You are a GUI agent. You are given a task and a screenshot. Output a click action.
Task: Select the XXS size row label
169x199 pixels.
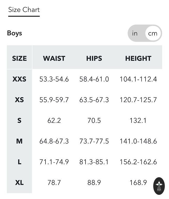(19, 79)
